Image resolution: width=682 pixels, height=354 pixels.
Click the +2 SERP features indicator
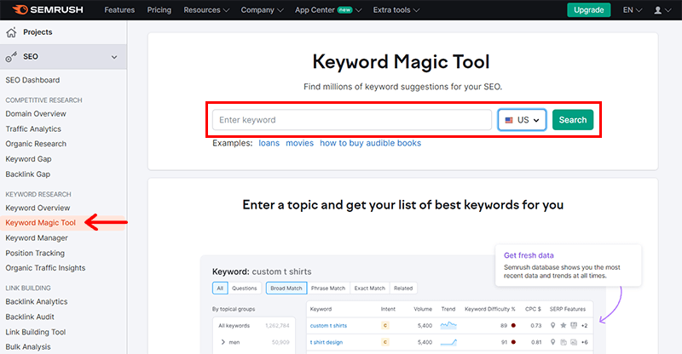pos(584,326)
